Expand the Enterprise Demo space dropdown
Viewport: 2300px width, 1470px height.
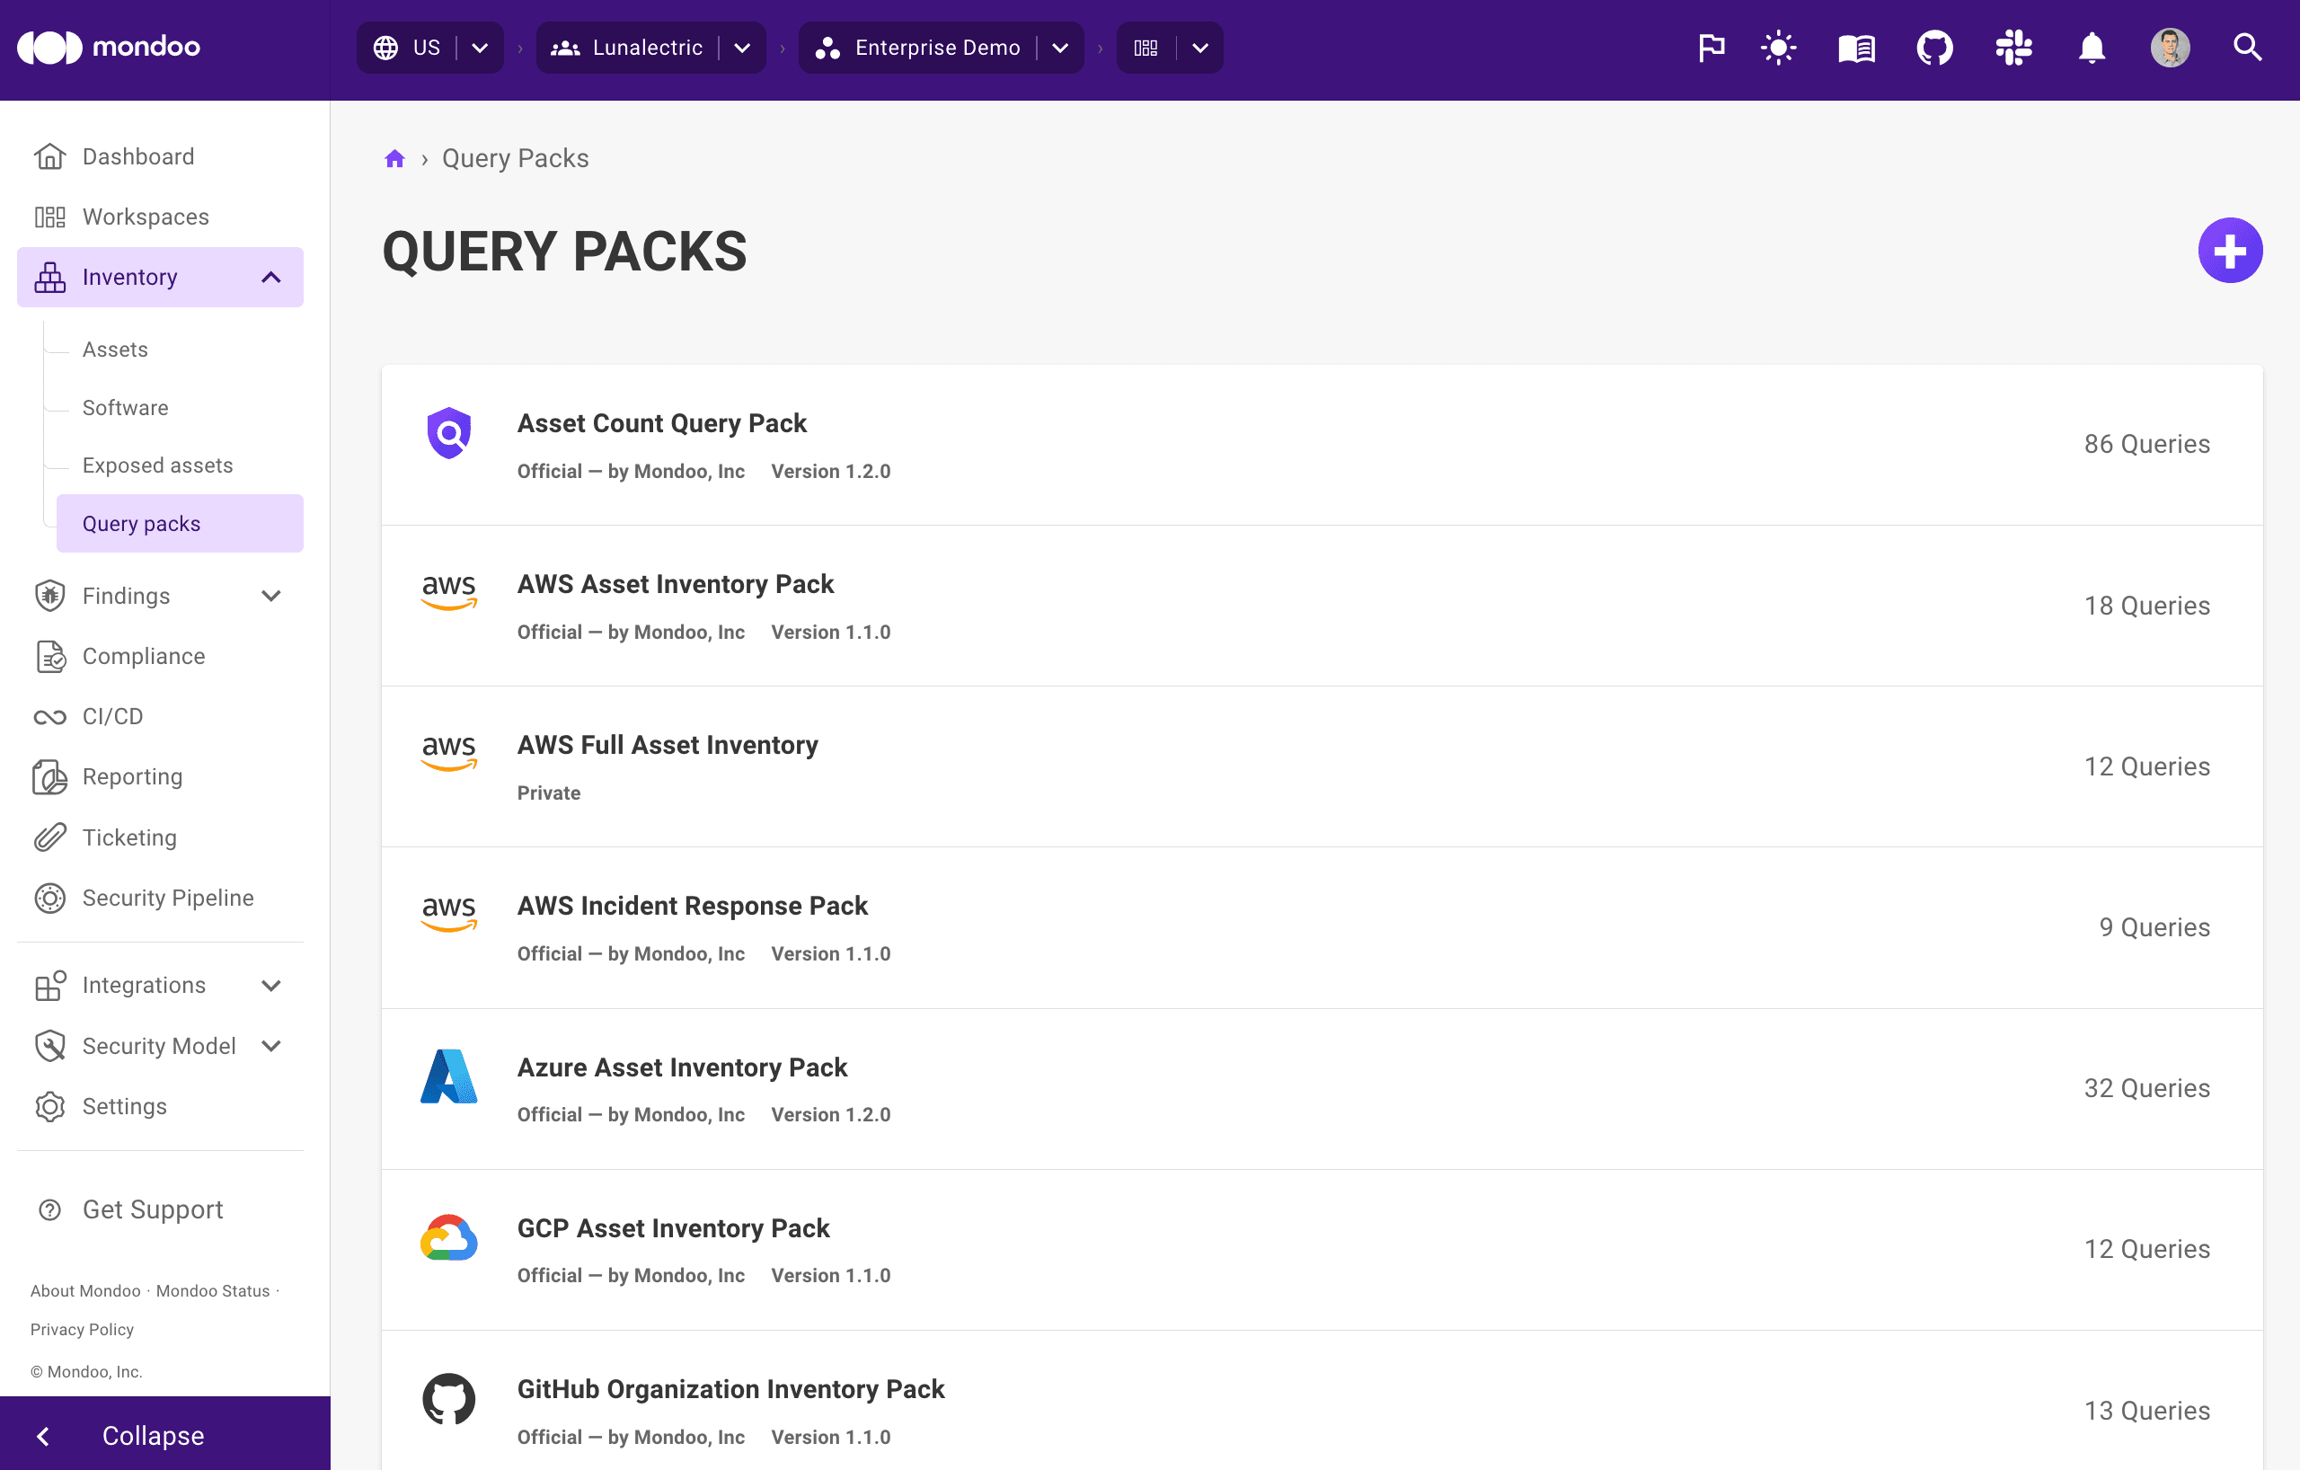pyautogui.click(x=1060, y=47)
